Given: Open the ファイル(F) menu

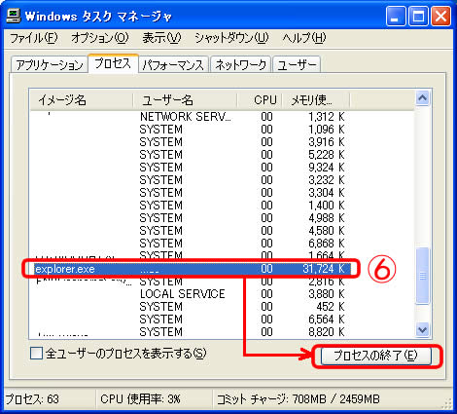Looking at the screenshot, I should pyautogui.click(x=34, y=38).
